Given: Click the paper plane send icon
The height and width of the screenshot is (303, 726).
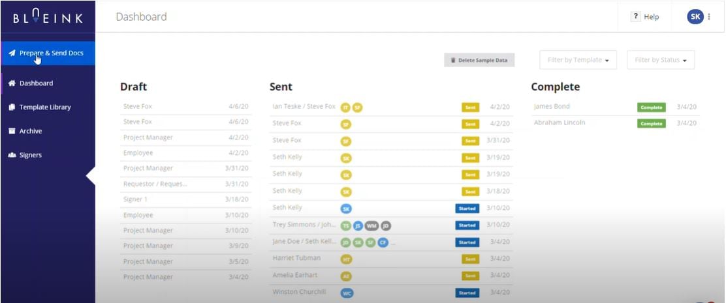Looking at the screenshot, I should pos(12,53).
